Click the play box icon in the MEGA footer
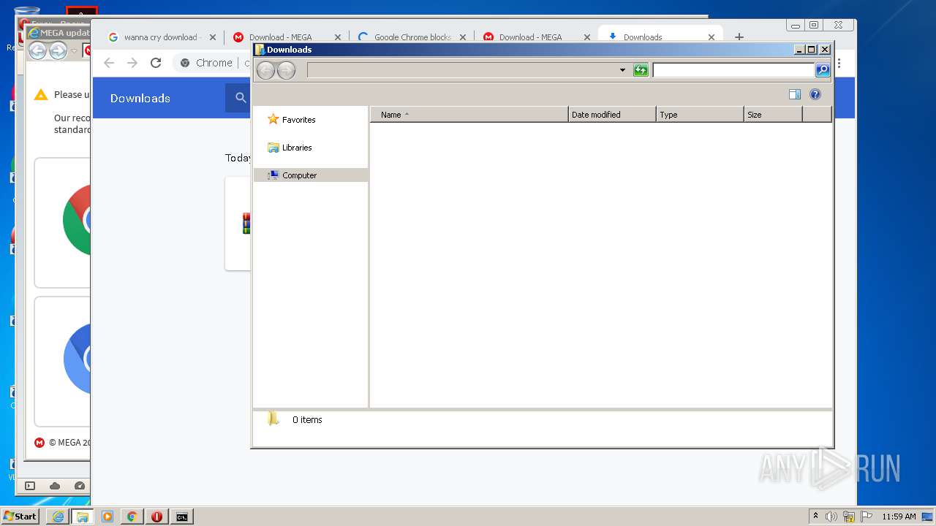 [x=30, y=486]
